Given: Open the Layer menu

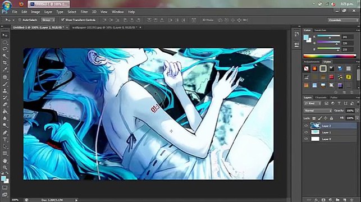Looking at the screenshot, I should [48, 12].
